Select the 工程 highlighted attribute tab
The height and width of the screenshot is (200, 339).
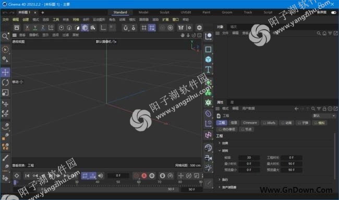click(x=222, y=123)
